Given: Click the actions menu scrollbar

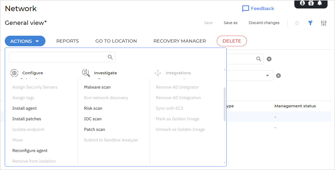Looking at the screenshot, I should point(224,104).
